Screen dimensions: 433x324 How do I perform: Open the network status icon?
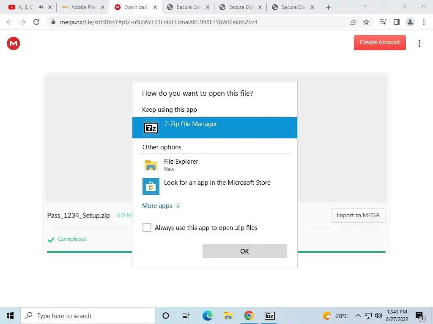tap(368, 316)
